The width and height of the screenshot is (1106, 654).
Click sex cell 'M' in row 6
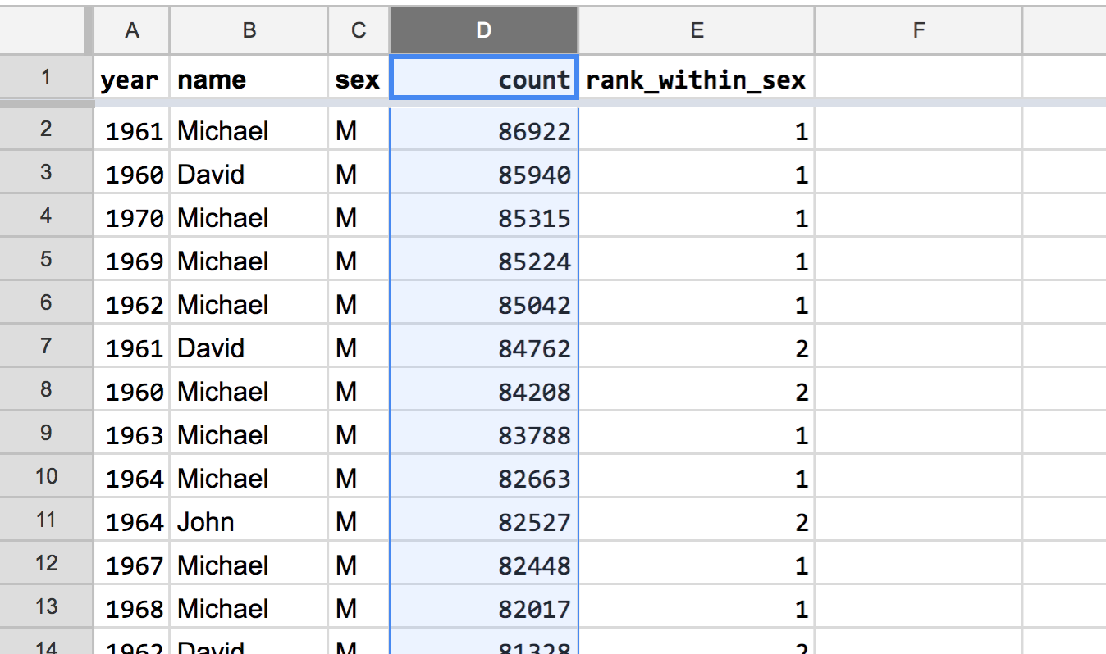click(x=359, y=304)
